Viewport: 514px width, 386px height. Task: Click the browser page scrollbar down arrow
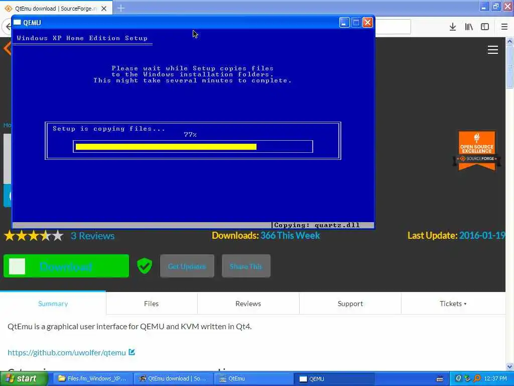pyautogui.click(x=509, y=366)
